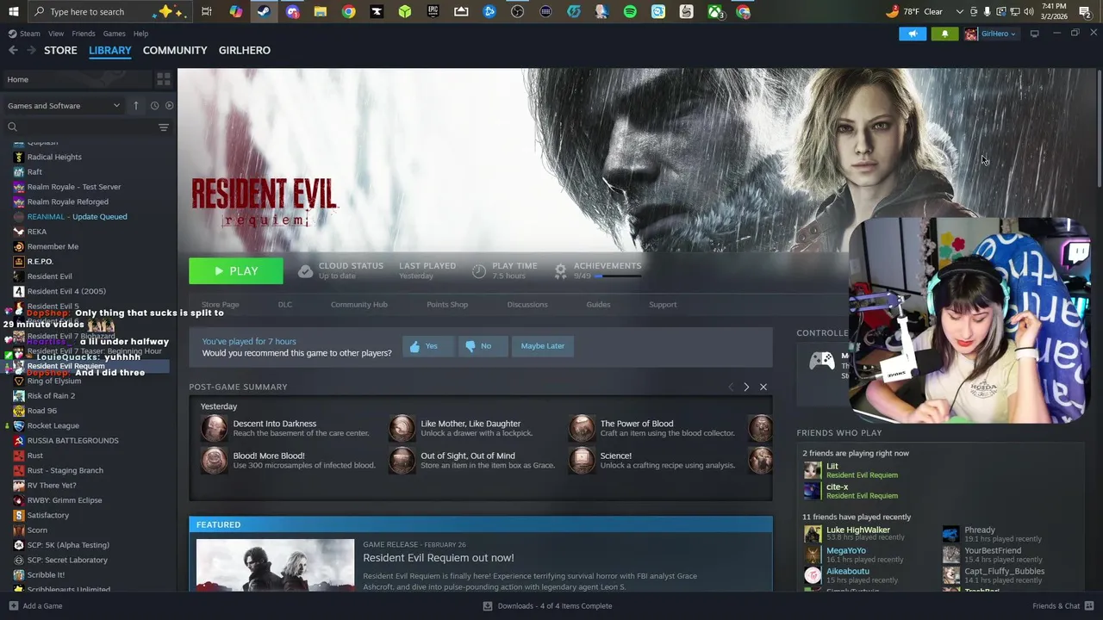Expand the Games and Software dropdown
This screenshot has height=620, width=1103.
[x=64, y=106]
